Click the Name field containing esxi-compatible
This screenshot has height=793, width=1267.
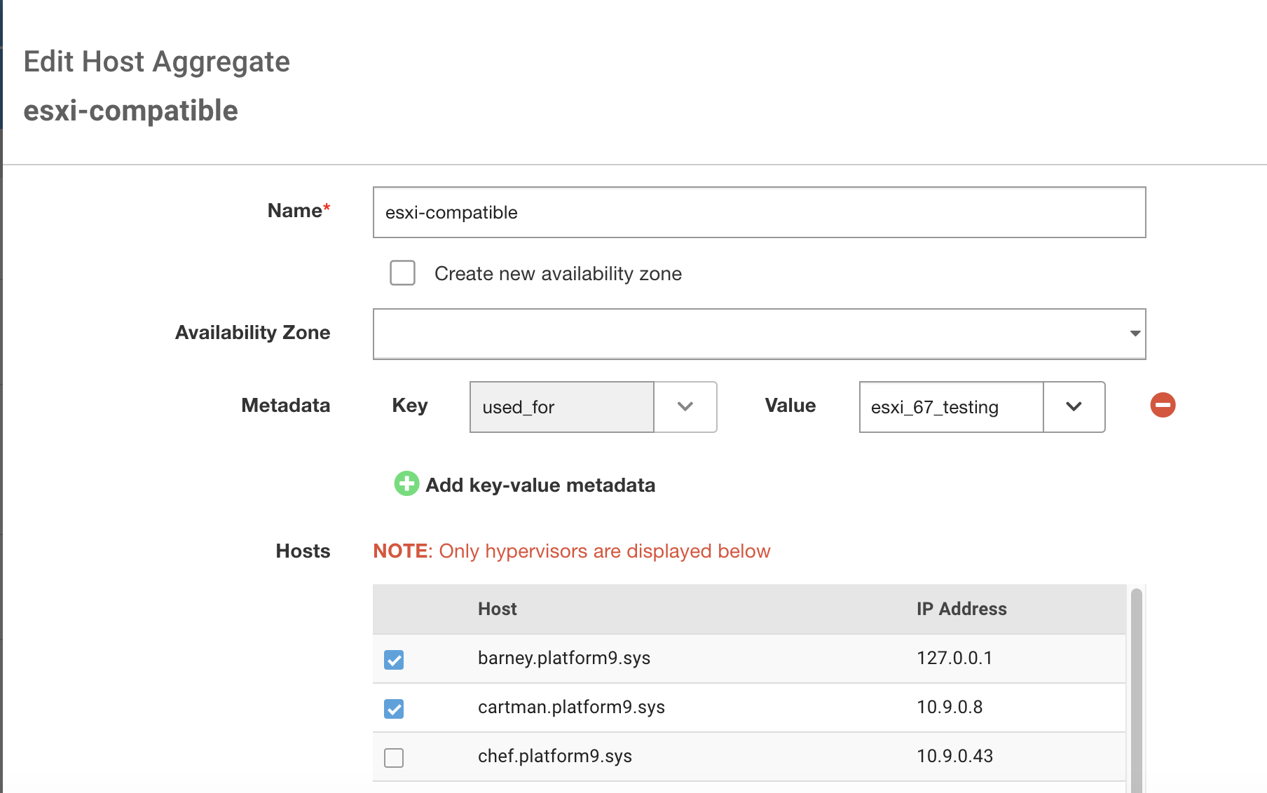click(759, 212)
